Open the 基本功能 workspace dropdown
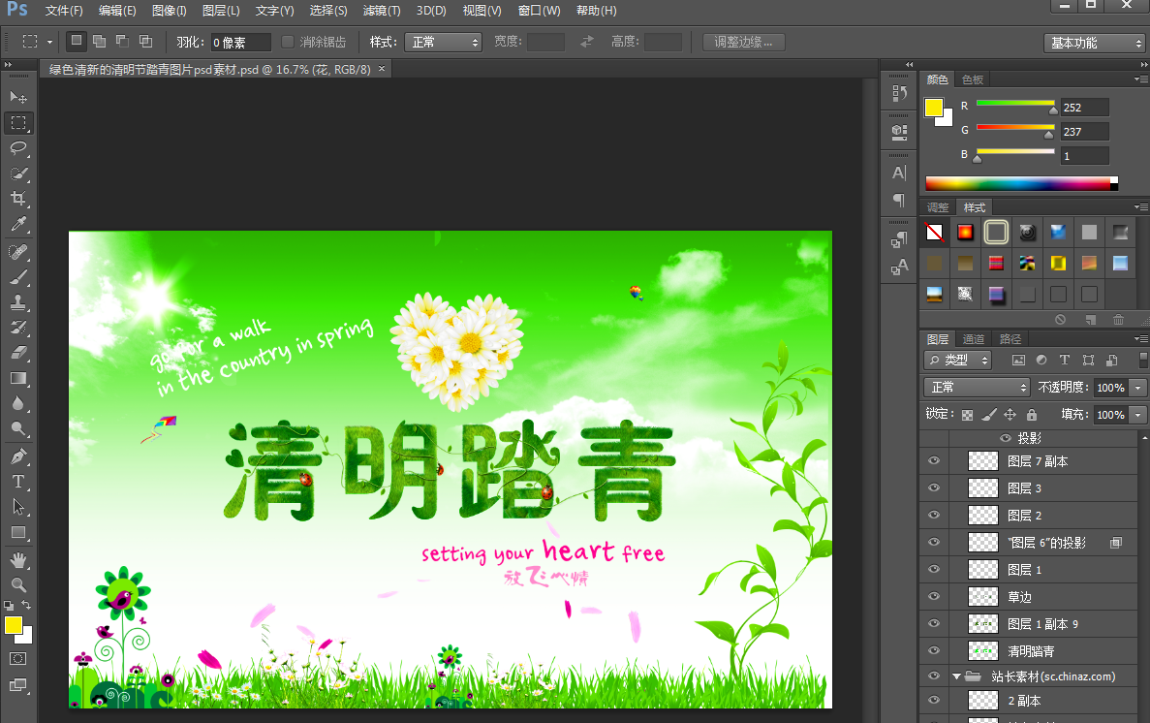The image size is (1150, 723). [x=1096, y=44]
